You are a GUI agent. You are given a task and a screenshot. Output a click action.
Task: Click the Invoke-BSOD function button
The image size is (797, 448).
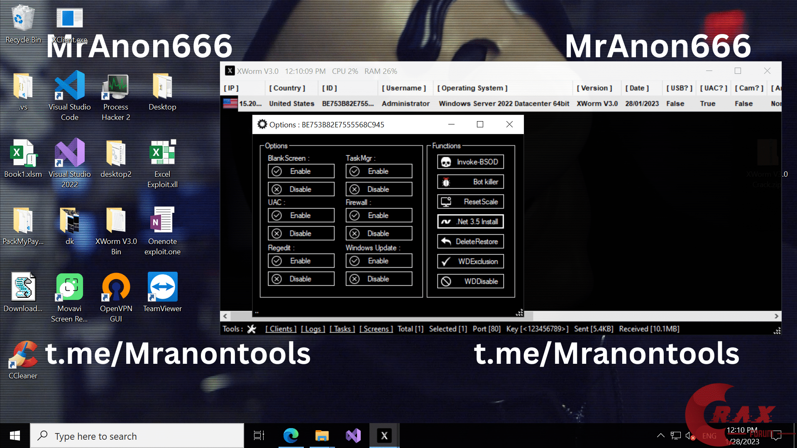tap(470, 162)
